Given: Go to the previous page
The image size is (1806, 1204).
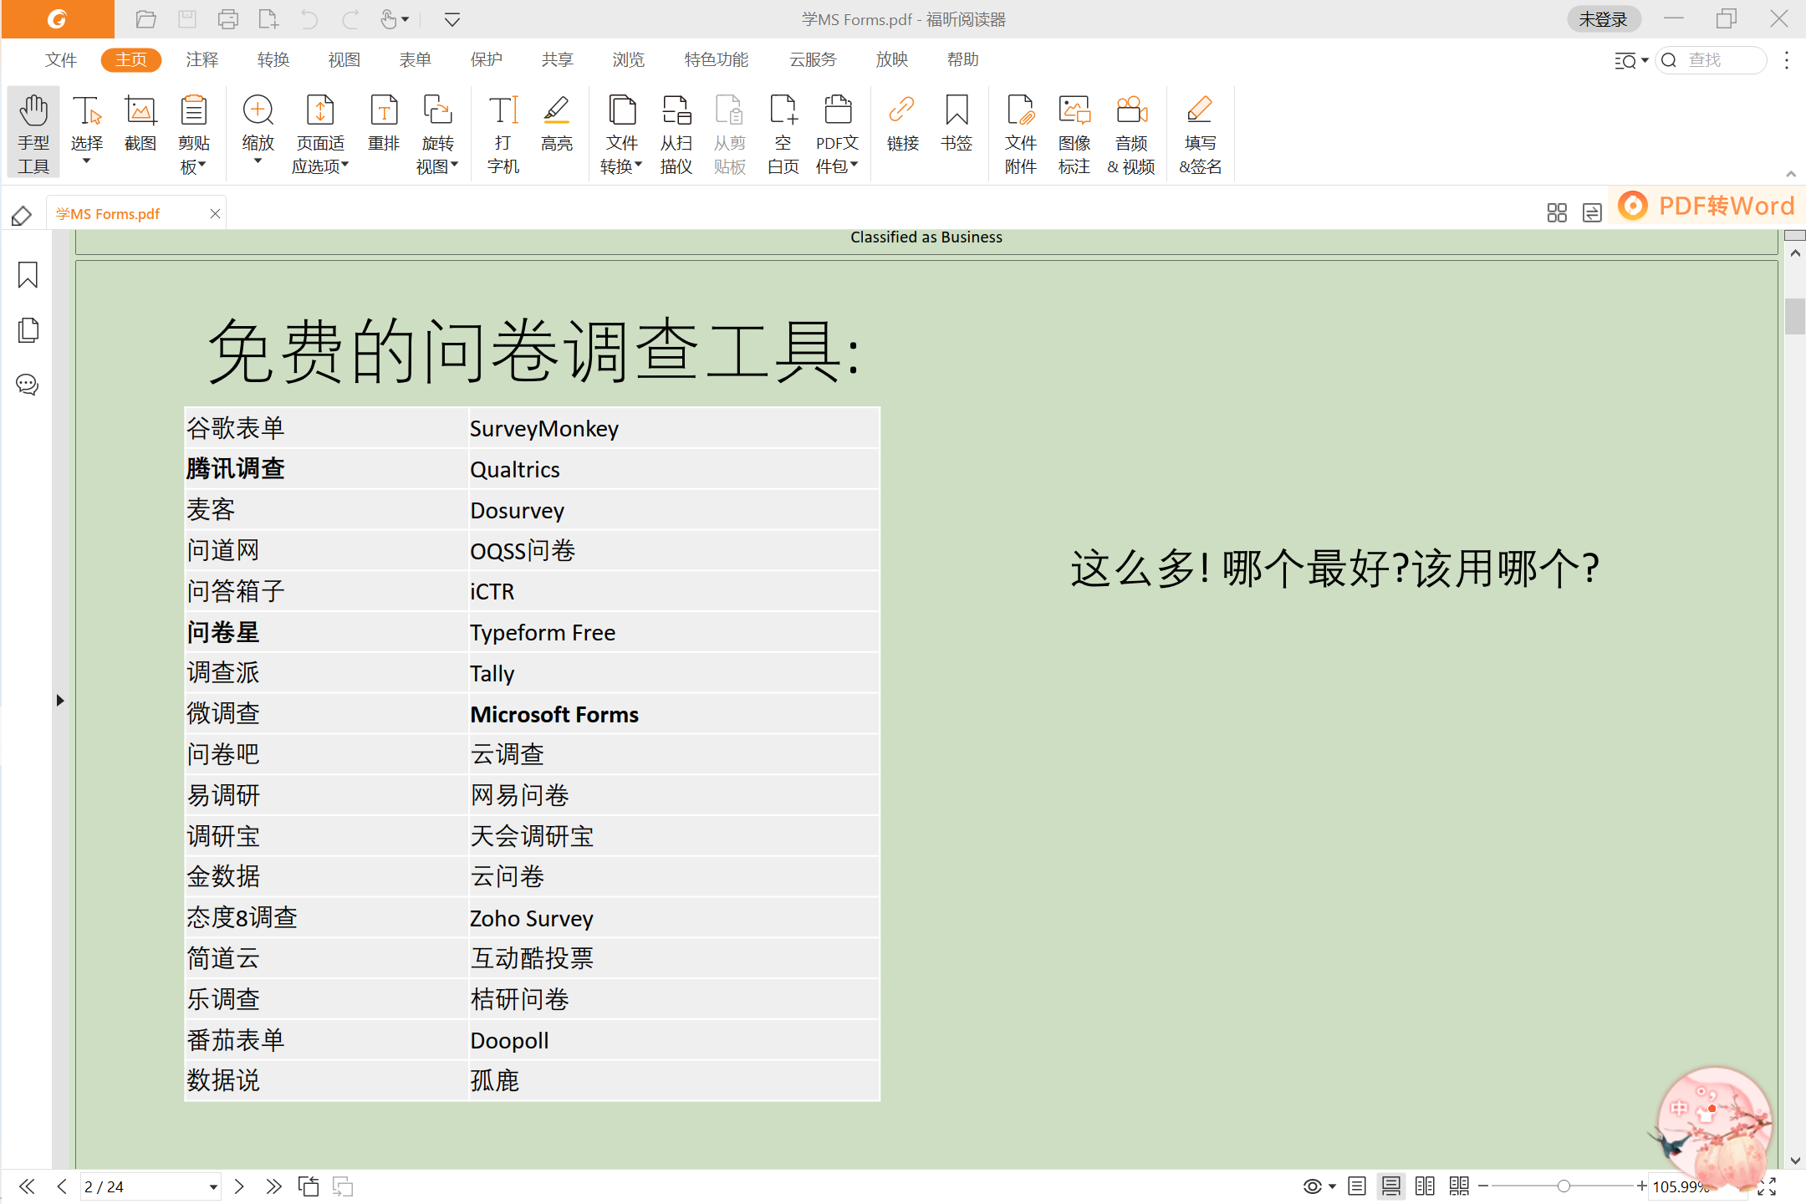Looking at the screenshot, I should click(62, 1186).
